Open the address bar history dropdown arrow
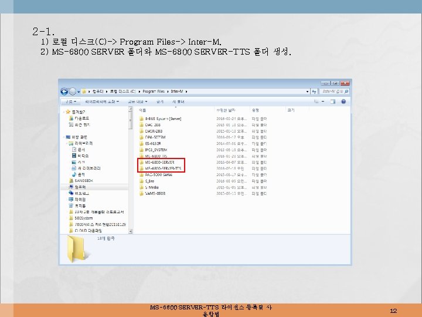Image resolution: width=422 pixels, height=317 pixels. pos(307,92)
